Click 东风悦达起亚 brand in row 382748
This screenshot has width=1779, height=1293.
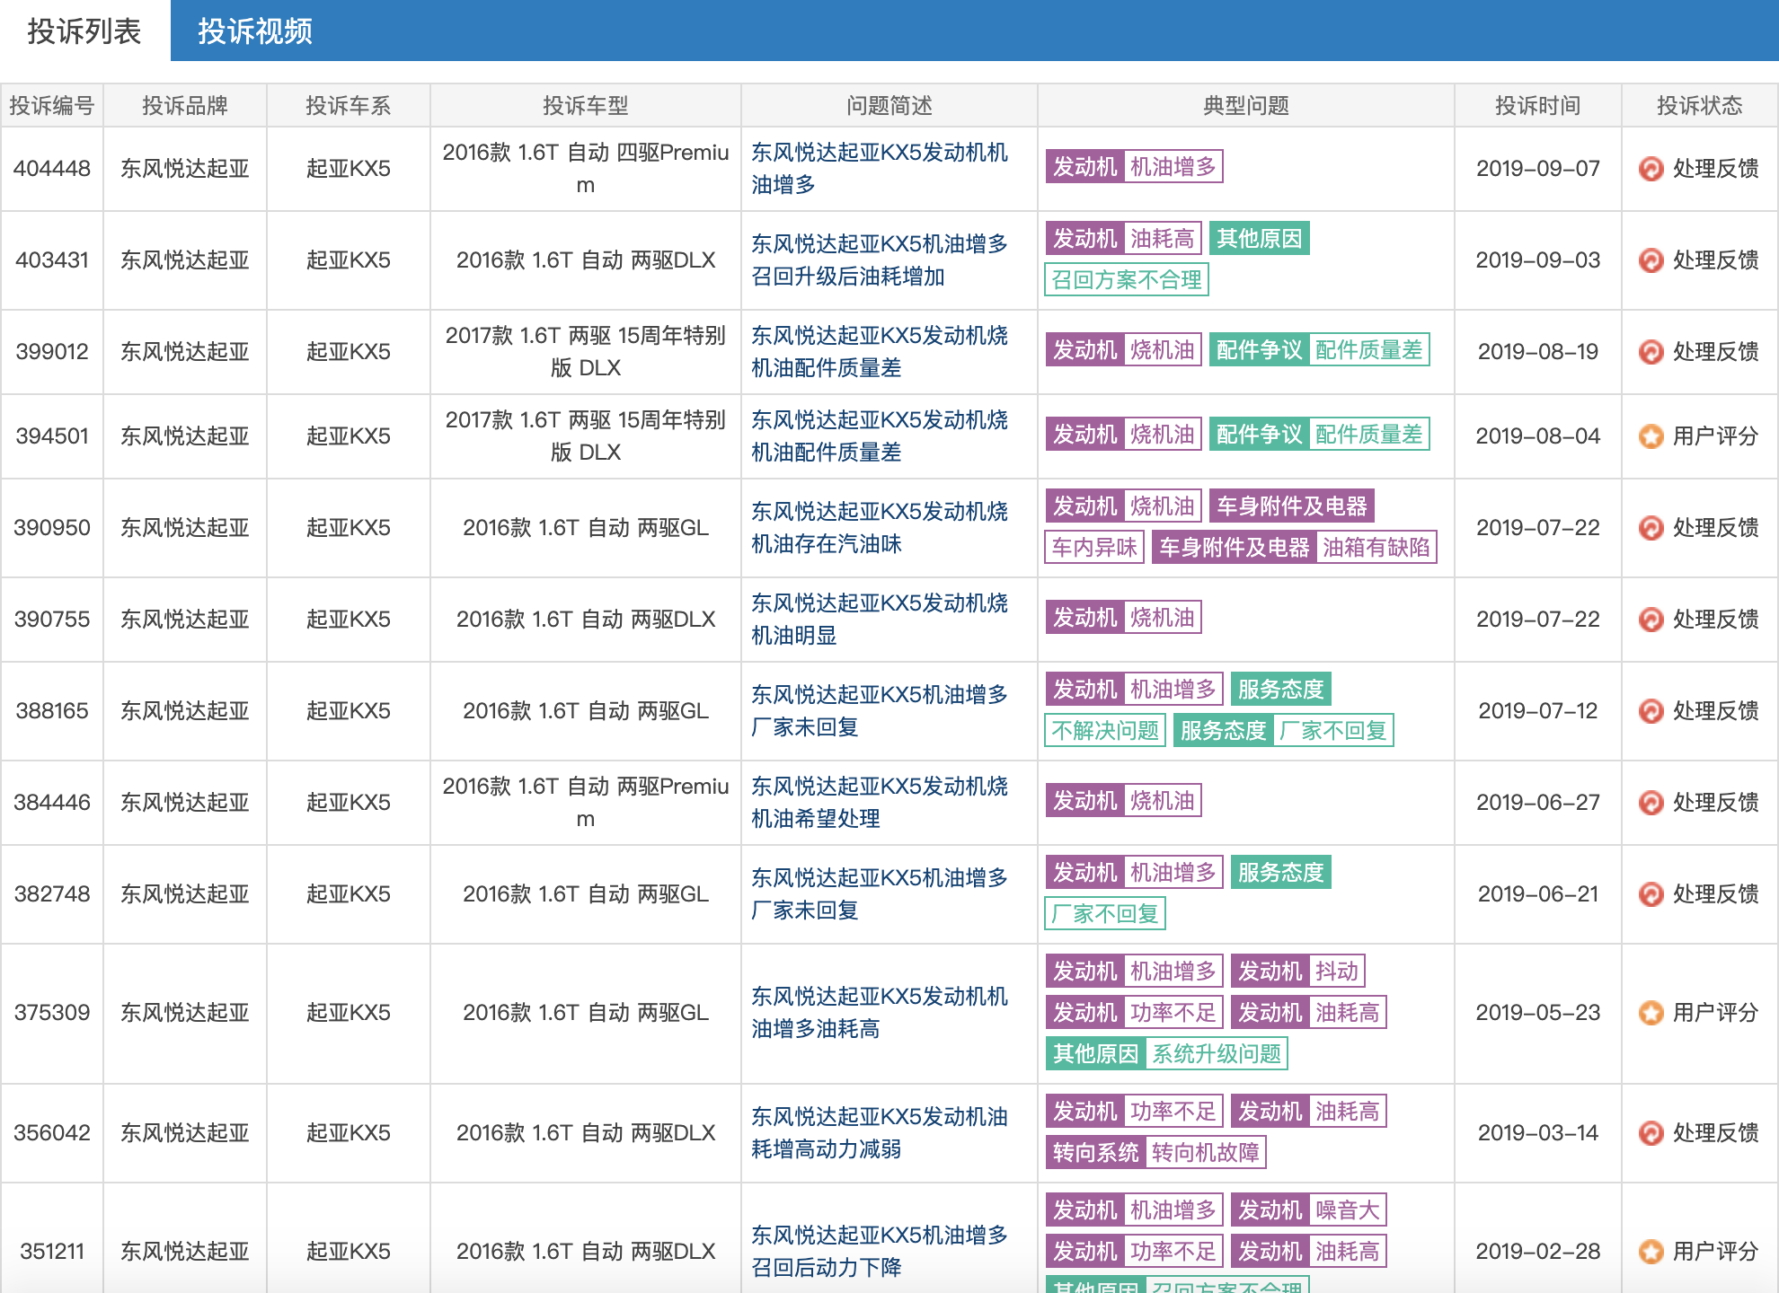[185, 894]
